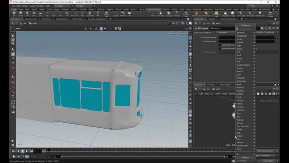The width and height of the screenshot is (289, 163).
Task: Click the rbdunpack1 node name field
Action: pos(222,28)
